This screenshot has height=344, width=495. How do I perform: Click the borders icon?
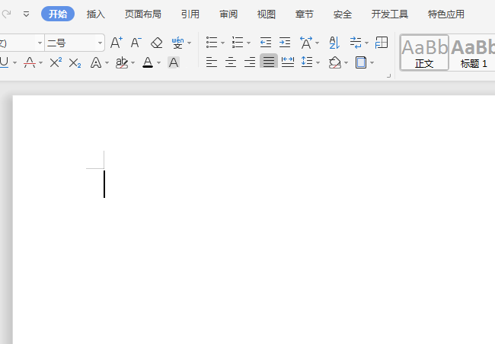click(361, 62)
